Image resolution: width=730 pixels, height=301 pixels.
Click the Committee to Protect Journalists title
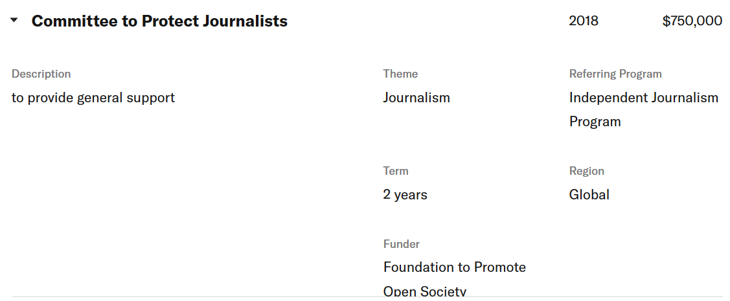point(159,21)
